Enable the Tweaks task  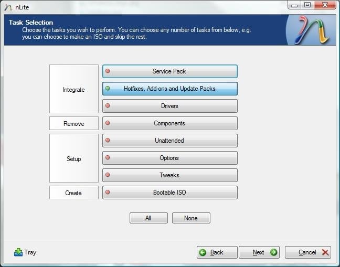(169, 175)
